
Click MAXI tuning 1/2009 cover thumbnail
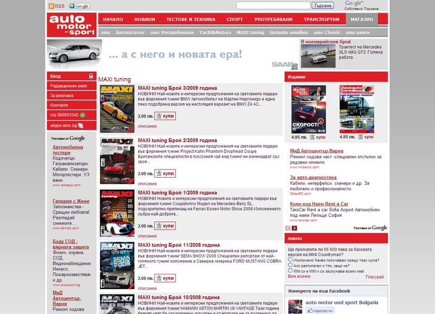click(x=117, y=213)
